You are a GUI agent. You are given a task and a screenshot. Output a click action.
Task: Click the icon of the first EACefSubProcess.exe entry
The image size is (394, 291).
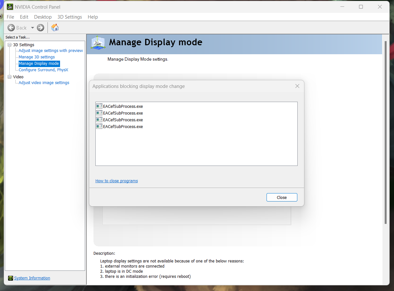tap(99, 106)
